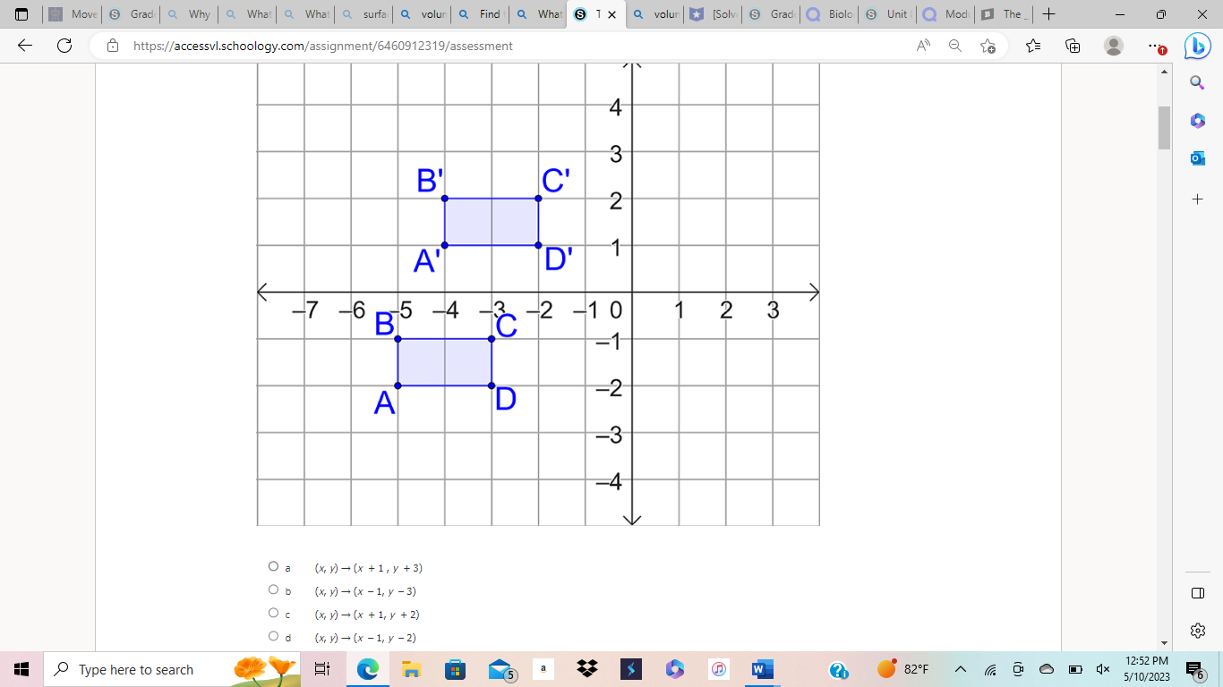This screenshot has width=1223, height=687.
Task: Switch to the Biology tab
Action: pyautogui.click(x=828, y=14)
